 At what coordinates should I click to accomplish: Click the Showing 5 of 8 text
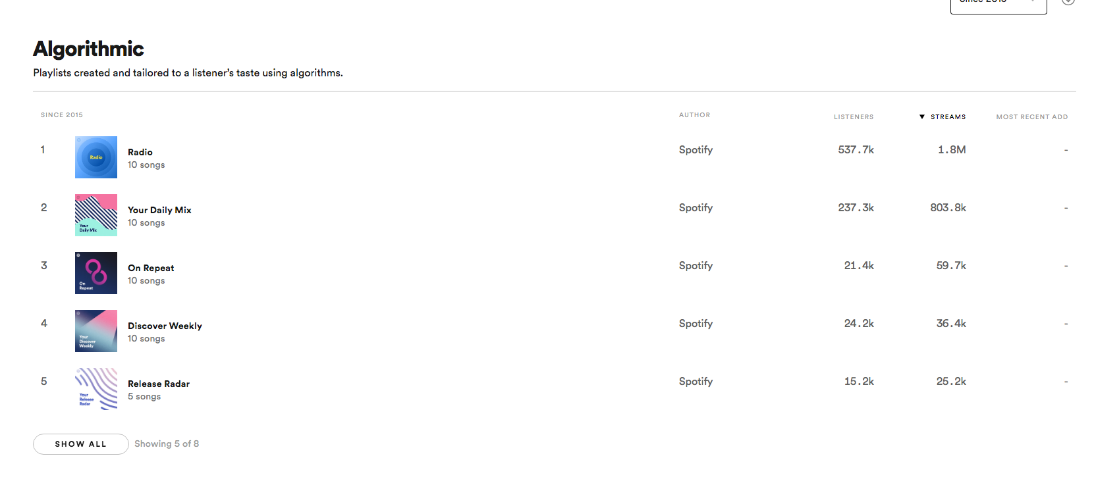pyautogui.click(x=167, y=444)
